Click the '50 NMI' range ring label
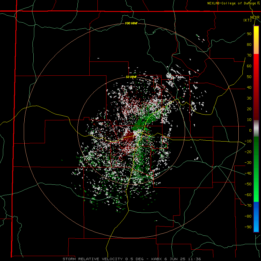 click(x=131, y=77)
